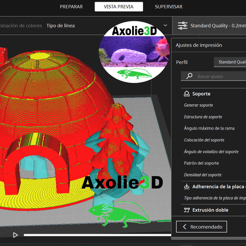This screenshot has width=246, height=246.
Task: Click the Patrón del soporte setting
Action: click(201, 163)
